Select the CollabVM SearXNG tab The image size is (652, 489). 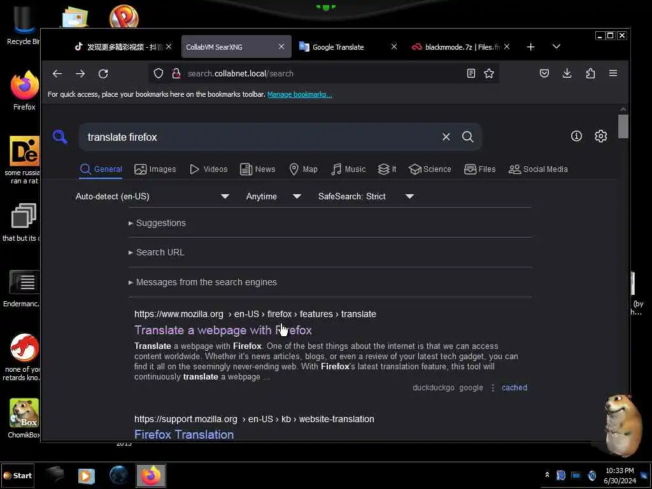(236, 47)
